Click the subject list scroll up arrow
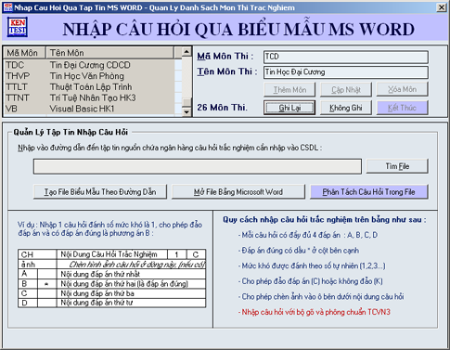The width and height of the screenshot is (450, 350). coord(186,52)
